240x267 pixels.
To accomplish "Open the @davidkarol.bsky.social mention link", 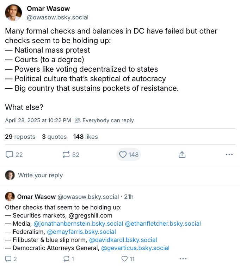I will coord(123,240).
